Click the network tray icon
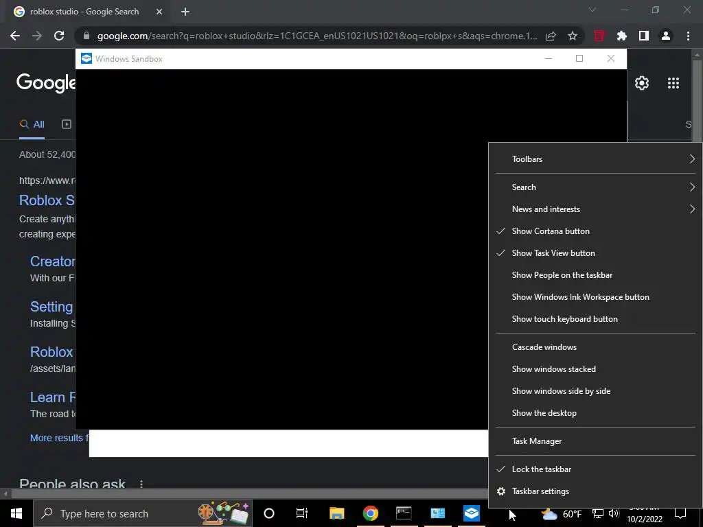This screenshot has width=703, height=527. pos(598,513)
